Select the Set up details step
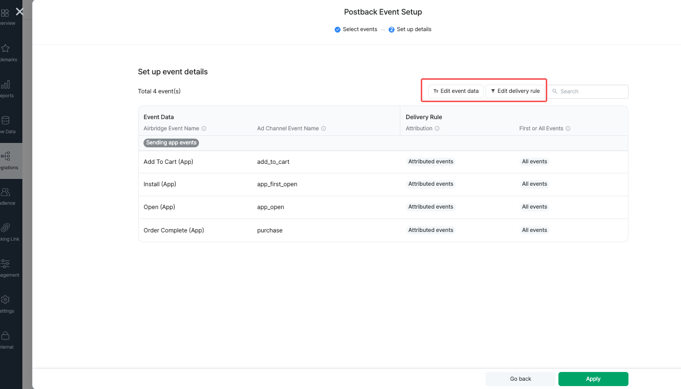681x389 pixels. point(410,29)
